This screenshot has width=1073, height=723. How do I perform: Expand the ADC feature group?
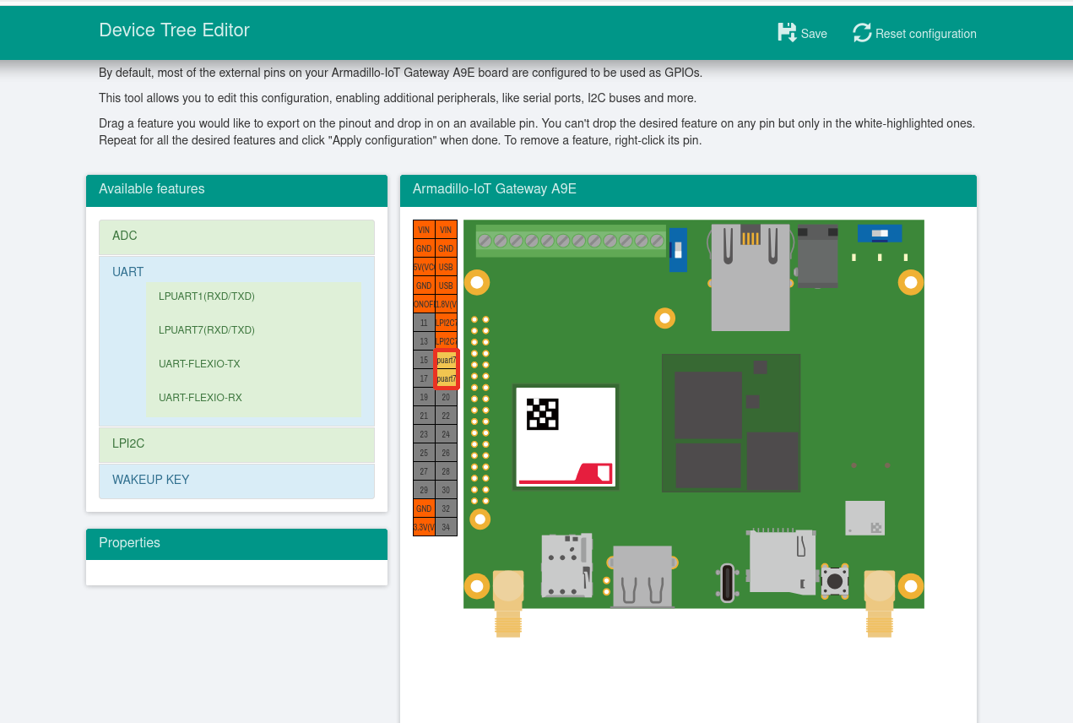point(236,236)
